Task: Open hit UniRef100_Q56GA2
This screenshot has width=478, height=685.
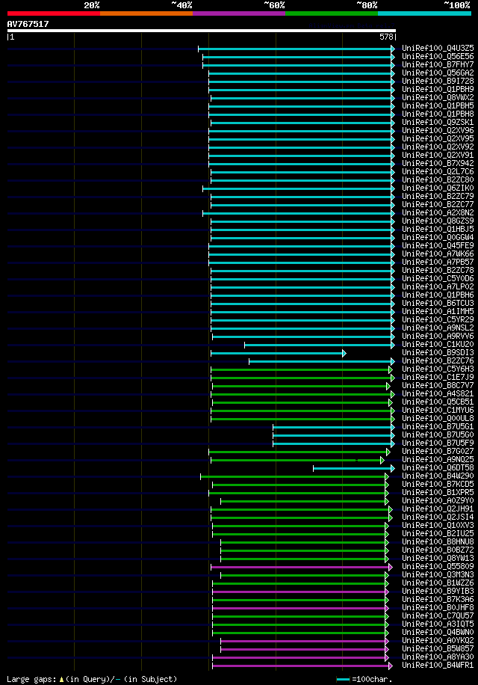Action: [438, 73]
